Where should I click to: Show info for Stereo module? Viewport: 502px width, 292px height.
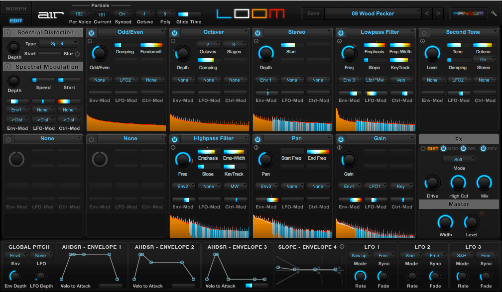(x=256, y=41)
